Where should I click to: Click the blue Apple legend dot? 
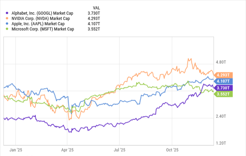pyautogui.click(x=7, y=24)
